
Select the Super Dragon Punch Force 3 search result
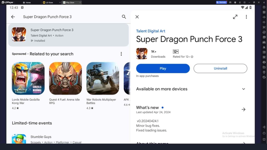(69, 35)
